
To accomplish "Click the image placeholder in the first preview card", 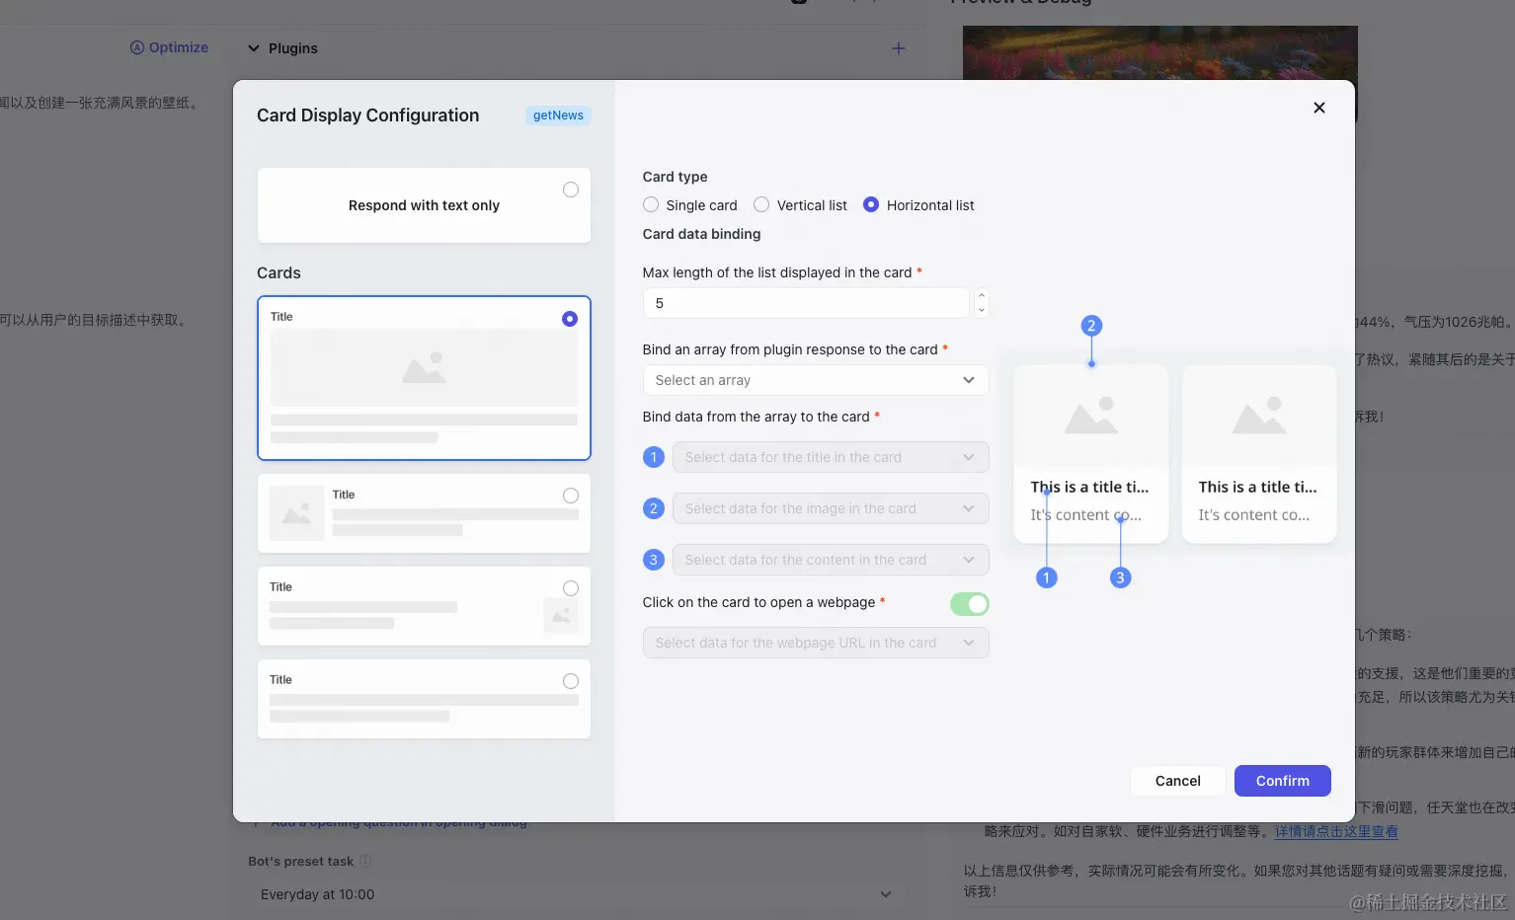I will pos(1090,417).
